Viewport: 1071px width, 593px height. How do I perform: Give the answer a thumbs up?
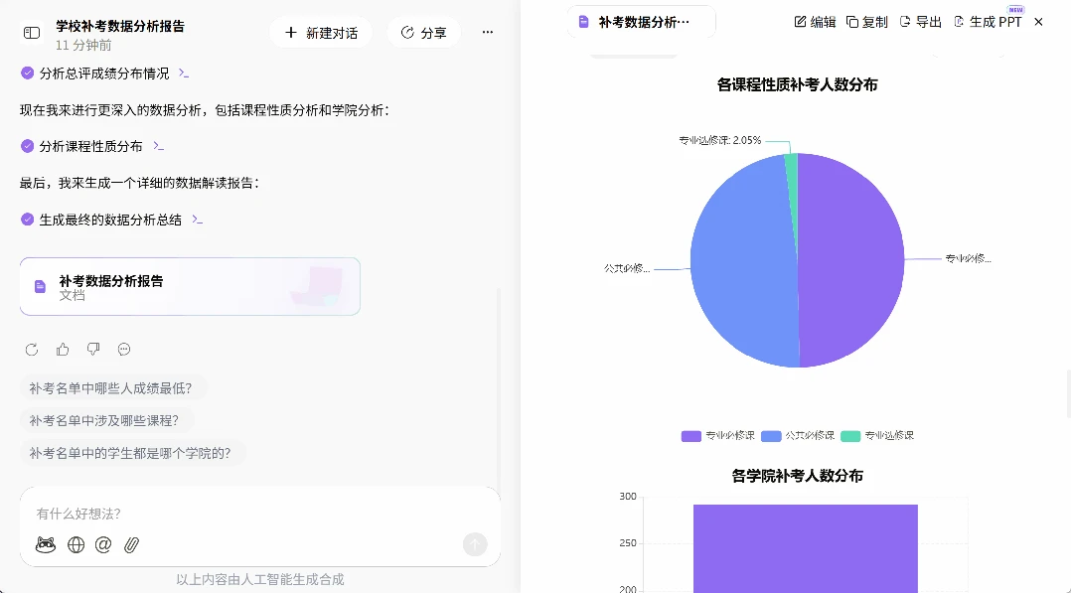[63, 350]
